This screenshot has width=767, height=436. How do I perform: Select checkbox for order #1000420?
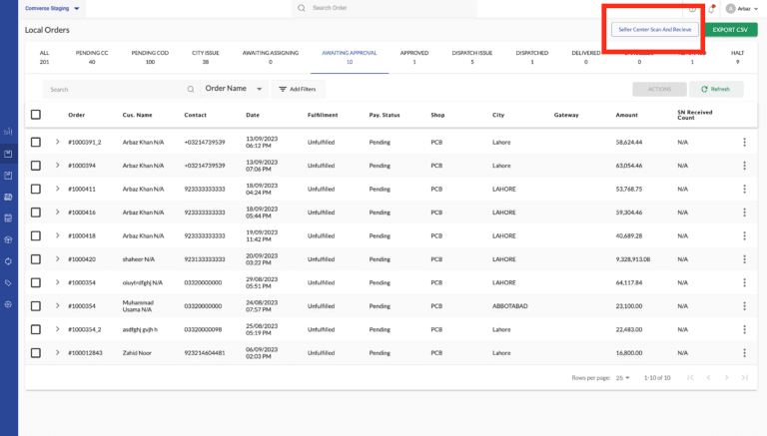(x=36, y=259)
